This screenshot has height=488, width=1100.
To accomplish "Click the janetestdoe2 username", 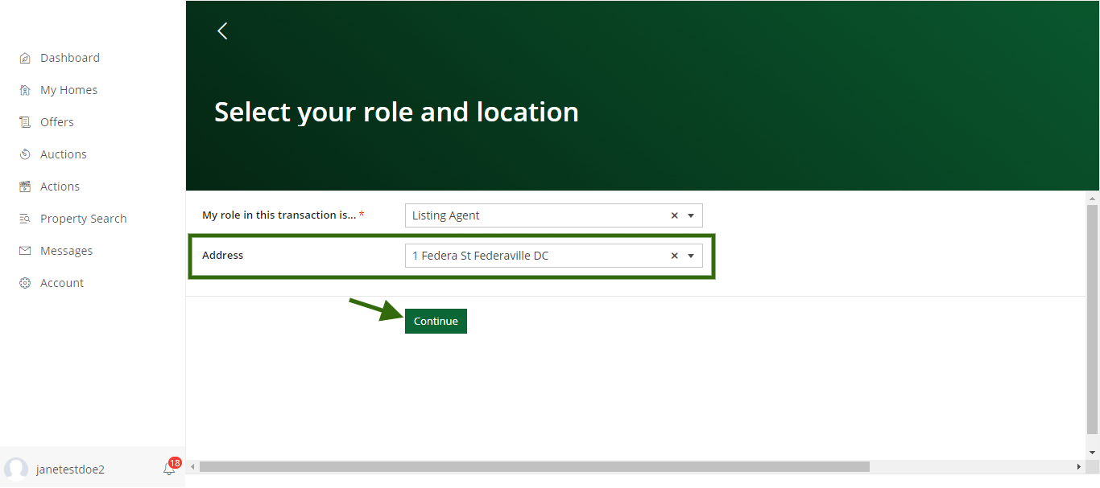I will point(70,470).
